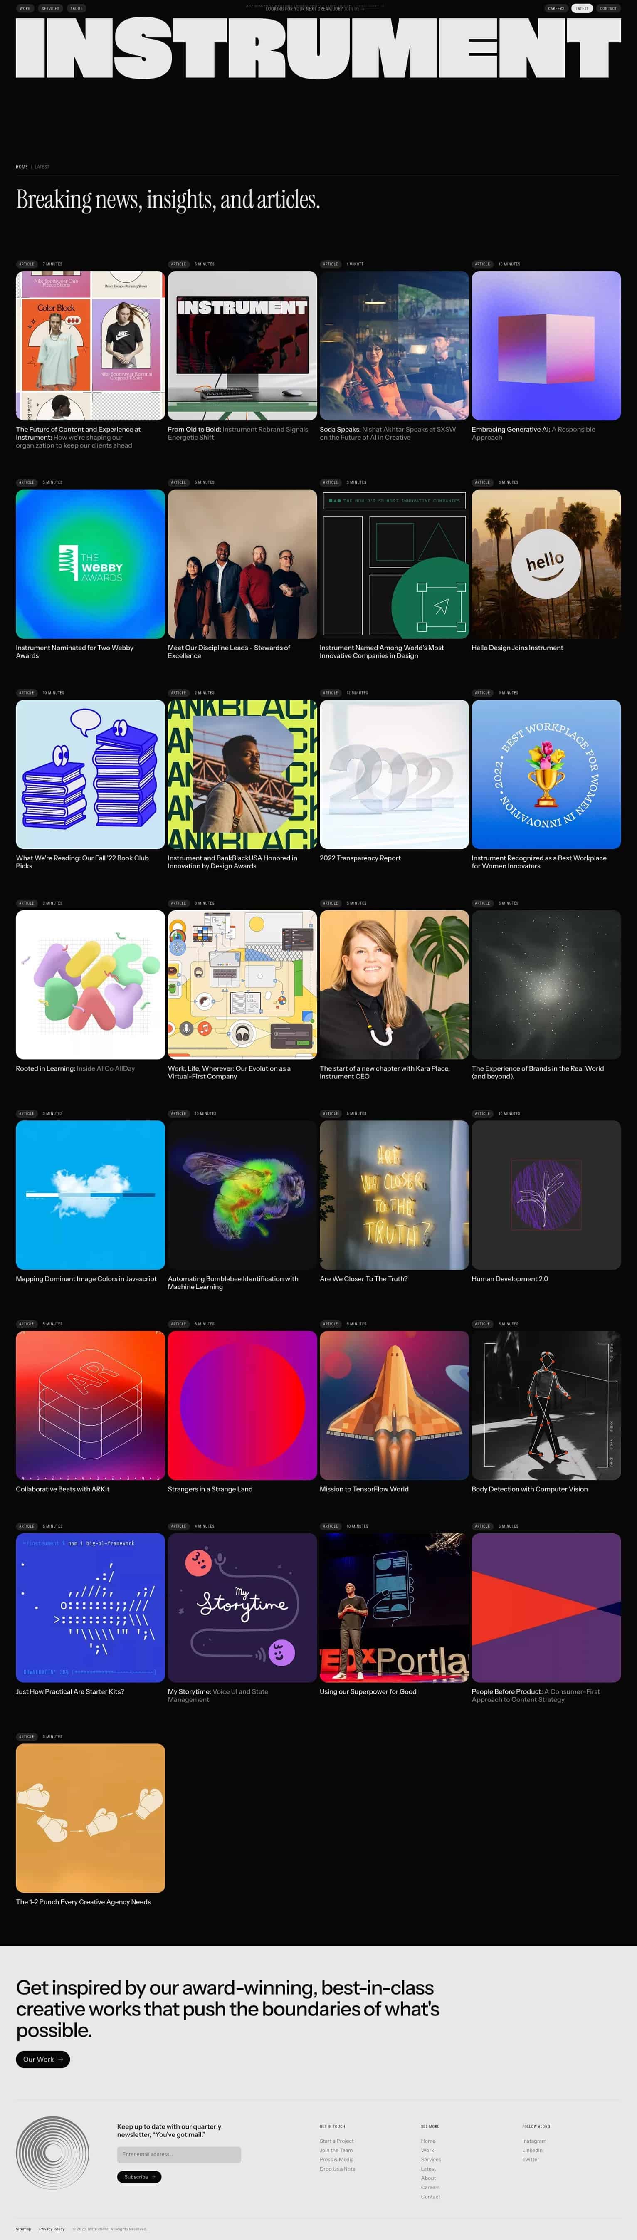637x2240 pixels.
Task: Click 'Body Detection with Computer Vision' title
Action: 530,1490
